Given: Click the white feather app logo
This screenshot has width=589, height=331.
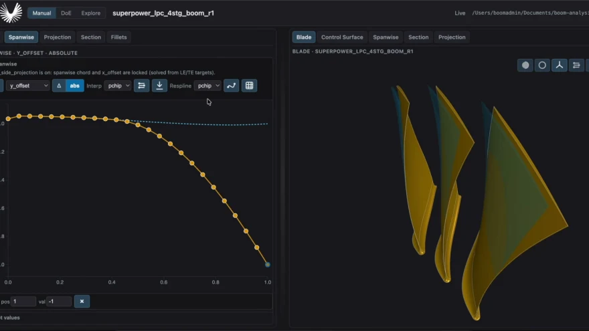Looking at the screenshot, I should click(x=11, y=13).
